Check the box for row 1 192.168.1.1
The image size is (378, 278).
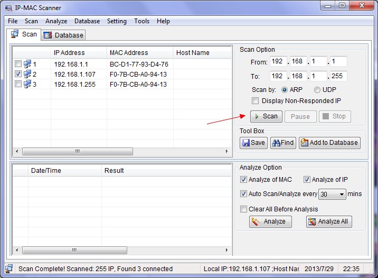[x=18, y=64]
